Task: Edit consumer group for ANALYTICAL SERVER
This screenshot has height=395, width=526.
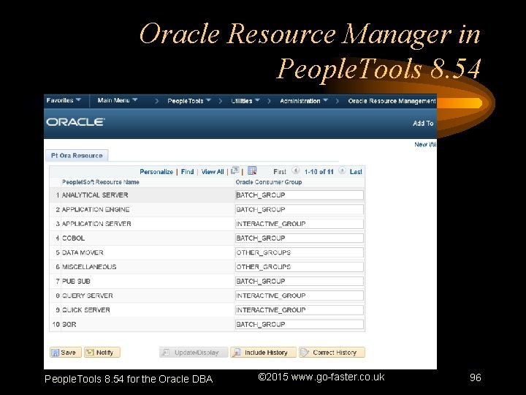Action: click(x=300, y=195)
